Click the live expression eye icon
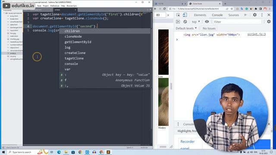The image size is (276, 155). pyautogui.click(x=207, y=22)
